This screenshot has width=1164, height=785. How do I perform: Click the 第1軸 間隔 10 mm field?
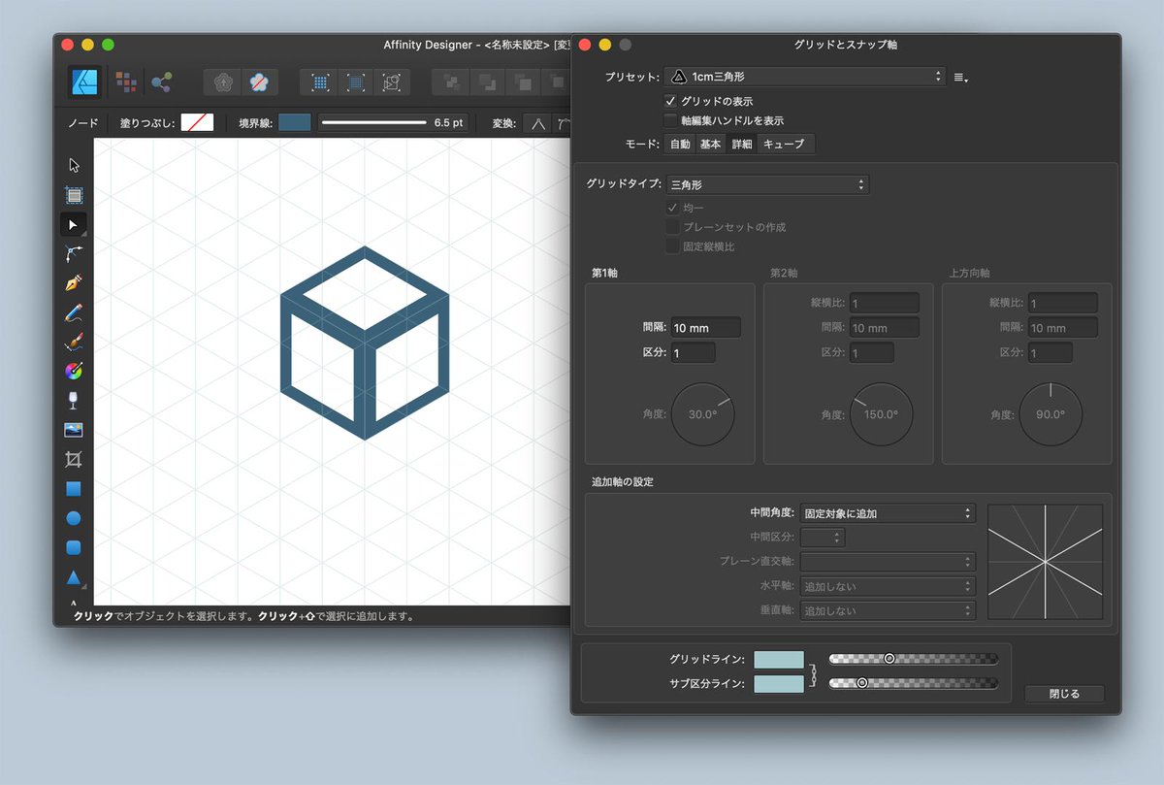click(x=705, y=328)
